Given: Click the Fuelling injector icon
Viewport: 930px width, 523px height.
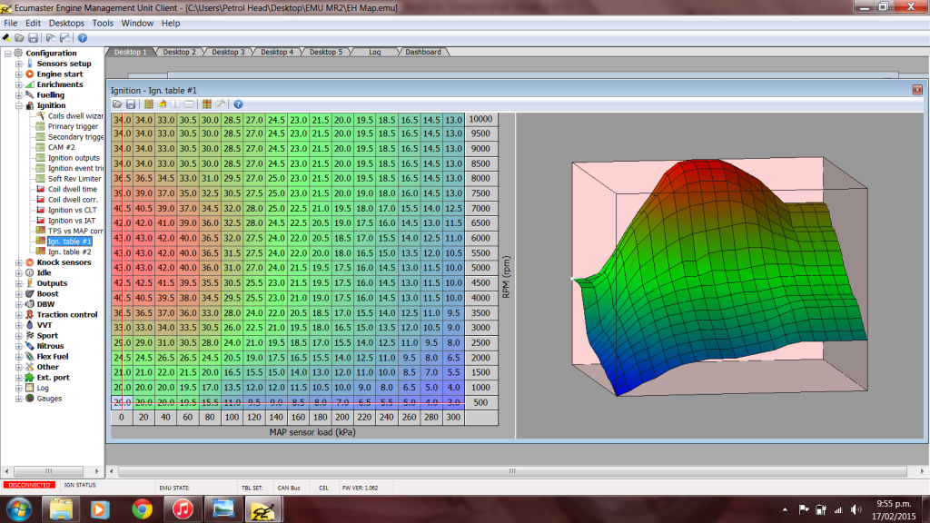Looking at the screenshot, I should (x=30, y=94).
